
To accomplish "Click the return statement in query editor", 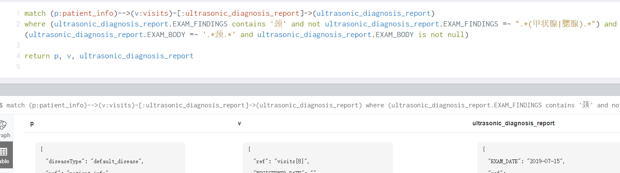I will click(109, 56).
